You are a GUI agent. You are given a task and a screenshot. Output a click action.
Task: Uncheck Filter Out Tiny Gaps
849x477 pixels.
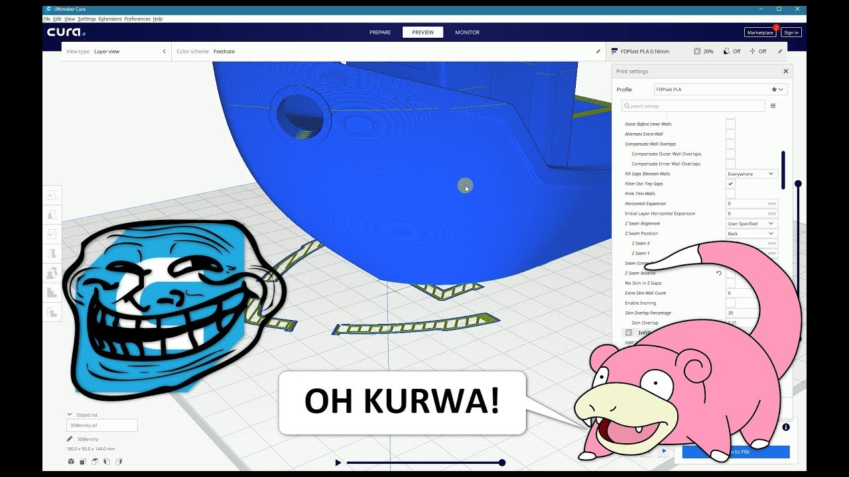pos(730,184)
